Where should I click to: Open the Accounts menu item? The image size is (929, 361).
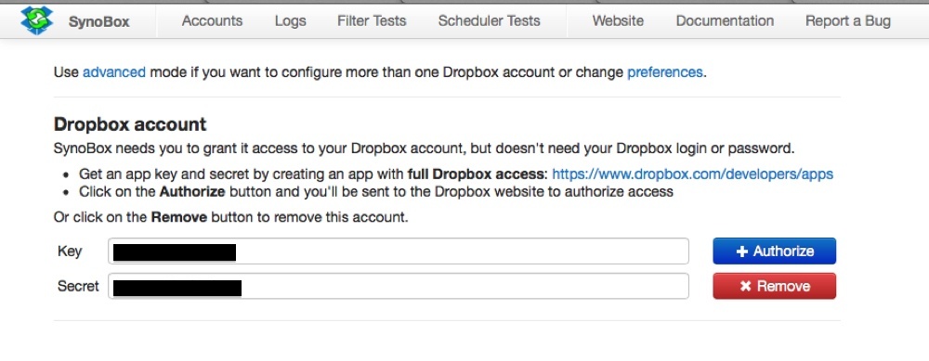click(x=212, y=21)
